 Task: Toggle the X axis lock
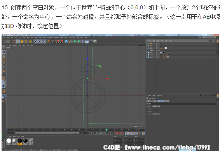pos(36,42)
